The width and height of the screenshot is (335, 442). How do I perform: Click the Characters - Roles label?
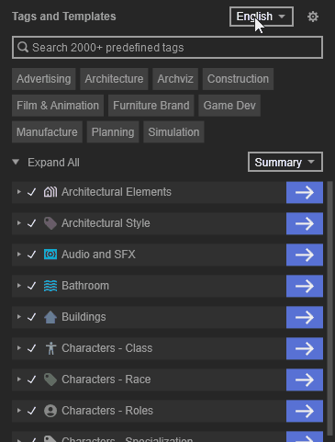coord(107,411)
